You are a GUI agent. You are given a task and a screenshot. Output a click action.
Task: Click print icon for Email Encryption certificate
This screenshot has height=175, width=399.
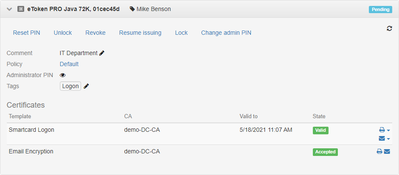click(379, 151)
